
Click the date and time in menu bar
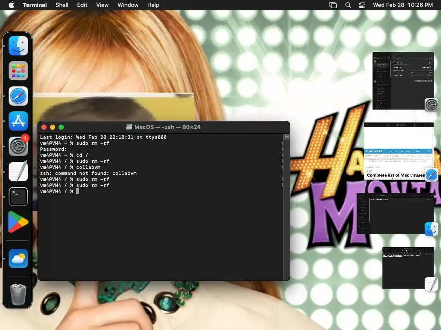pyautogui.click(x=403, y=5)
